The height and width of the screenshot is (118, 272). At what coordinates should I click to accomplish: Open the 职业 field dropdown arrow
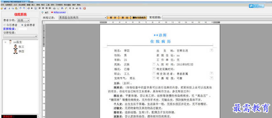(154, 73)
